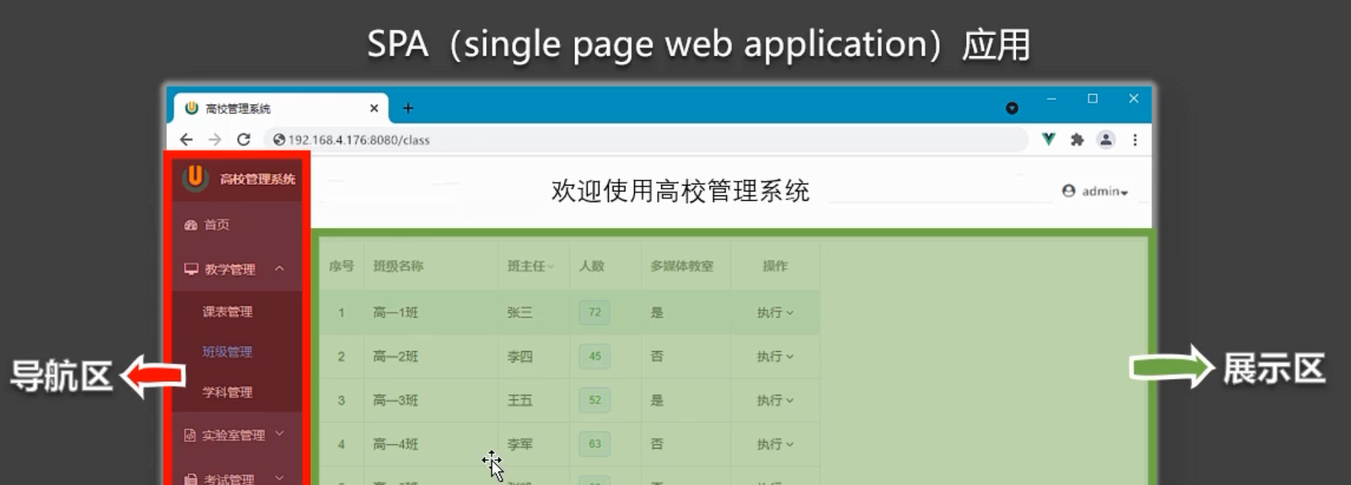Click the address bar URL field
This screenshot has height=485, width=1351.
646,140
